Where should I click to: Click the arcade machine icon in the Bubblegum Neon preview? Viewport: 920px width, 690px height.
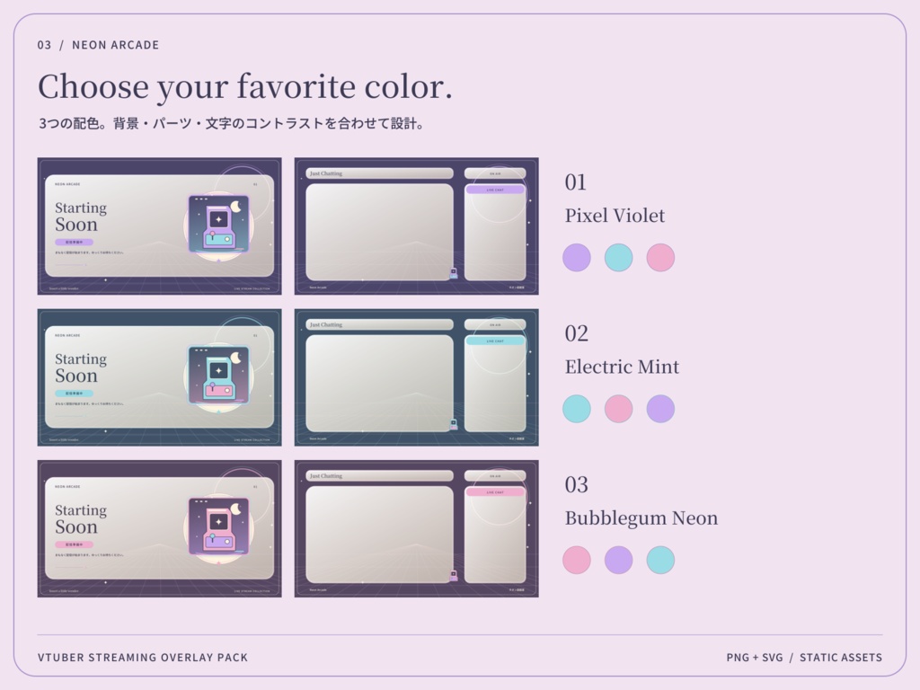pos(219,526)
